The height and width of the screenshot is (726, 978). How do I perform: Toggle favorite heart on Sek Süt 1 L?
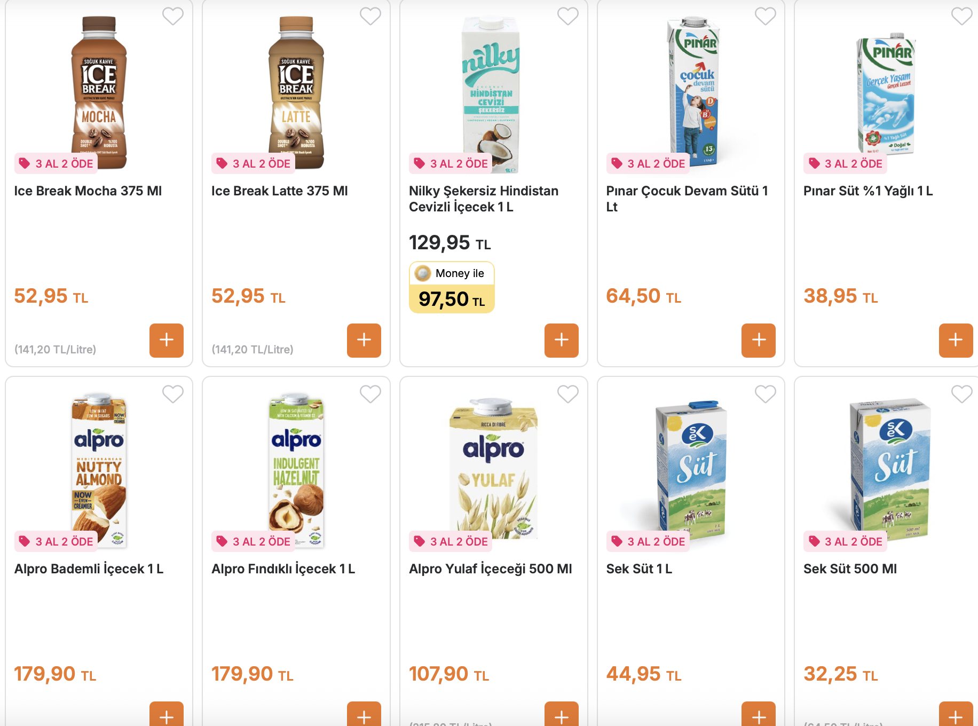(766, 394)
